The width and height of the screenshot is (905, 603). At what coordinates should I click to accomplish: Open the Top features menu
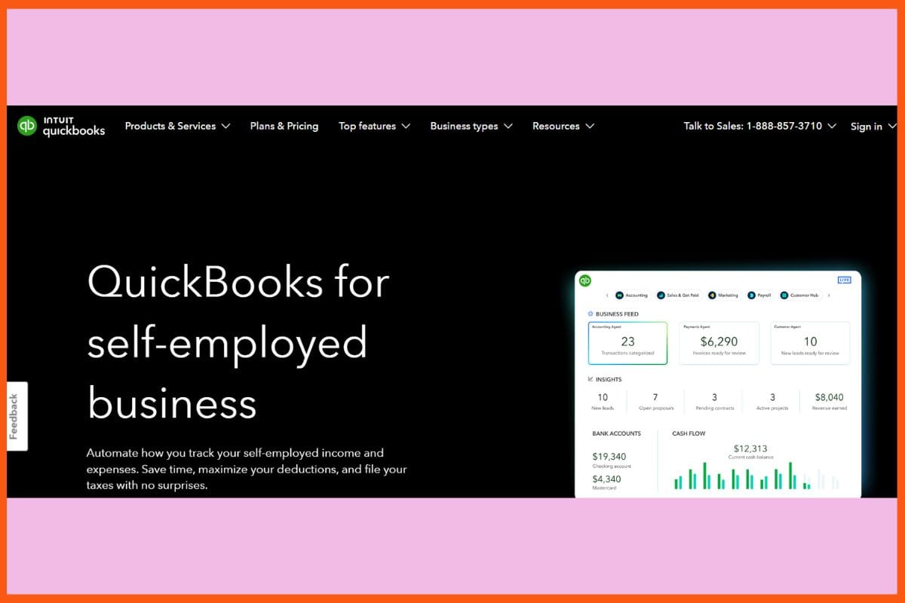[374, 126]
